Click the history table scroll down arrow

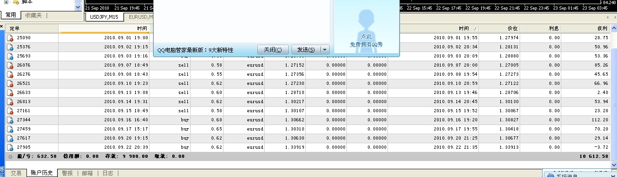click(x=614, y=165)
